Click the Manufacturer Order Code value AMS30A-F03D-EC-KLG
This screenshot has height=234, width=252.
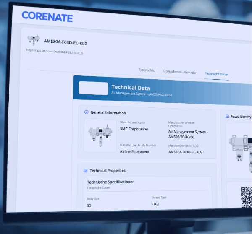click(185, 152)
